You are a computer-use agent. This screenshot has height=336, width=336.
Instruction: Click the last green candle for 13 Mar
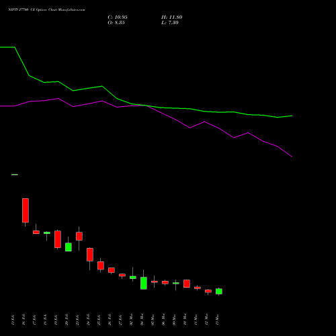tap(219, 292)
